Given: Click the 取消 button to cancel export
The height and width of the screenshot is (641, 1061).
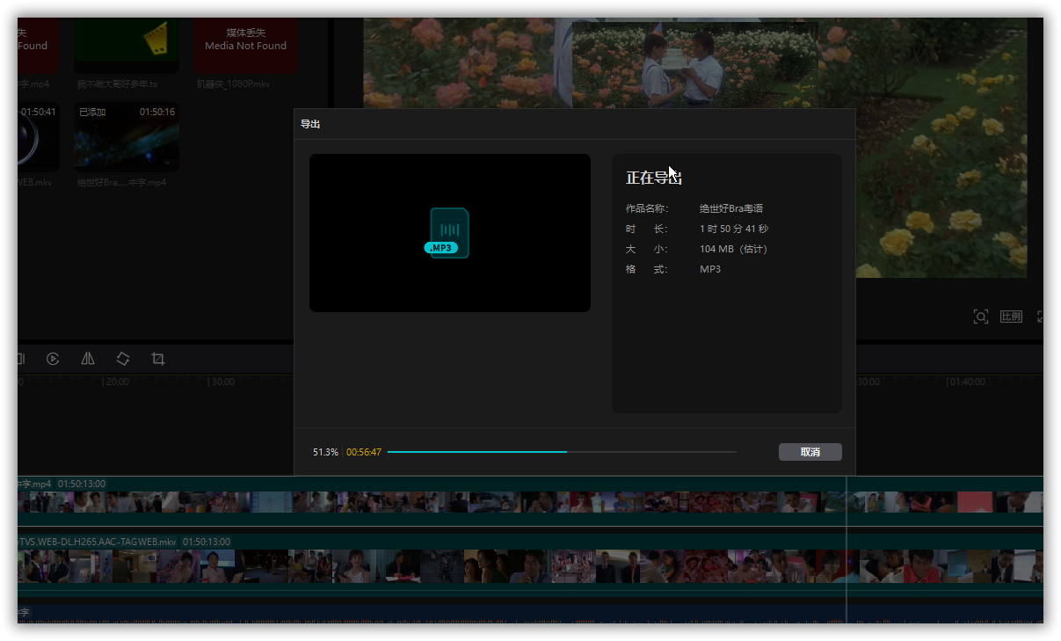Looking at the screenshot, I should 810,452.
